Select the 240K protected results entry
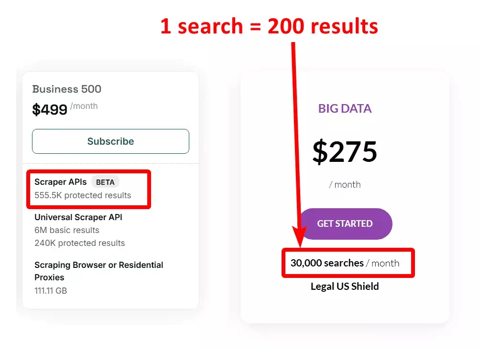The width and height of the screenshot is (479, 350). (79, 243)
